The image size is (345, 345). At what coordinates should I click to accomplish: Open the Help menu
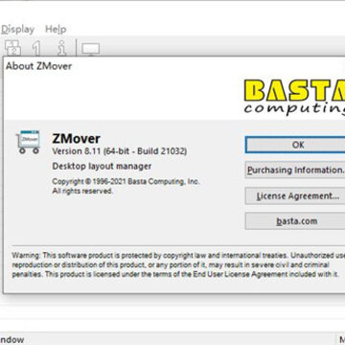[x=56, y=30]
